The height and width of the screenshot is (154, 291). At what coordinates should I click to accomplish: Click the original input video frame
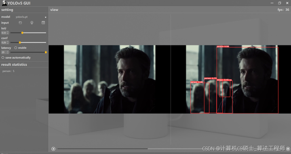tap(110, 79)
